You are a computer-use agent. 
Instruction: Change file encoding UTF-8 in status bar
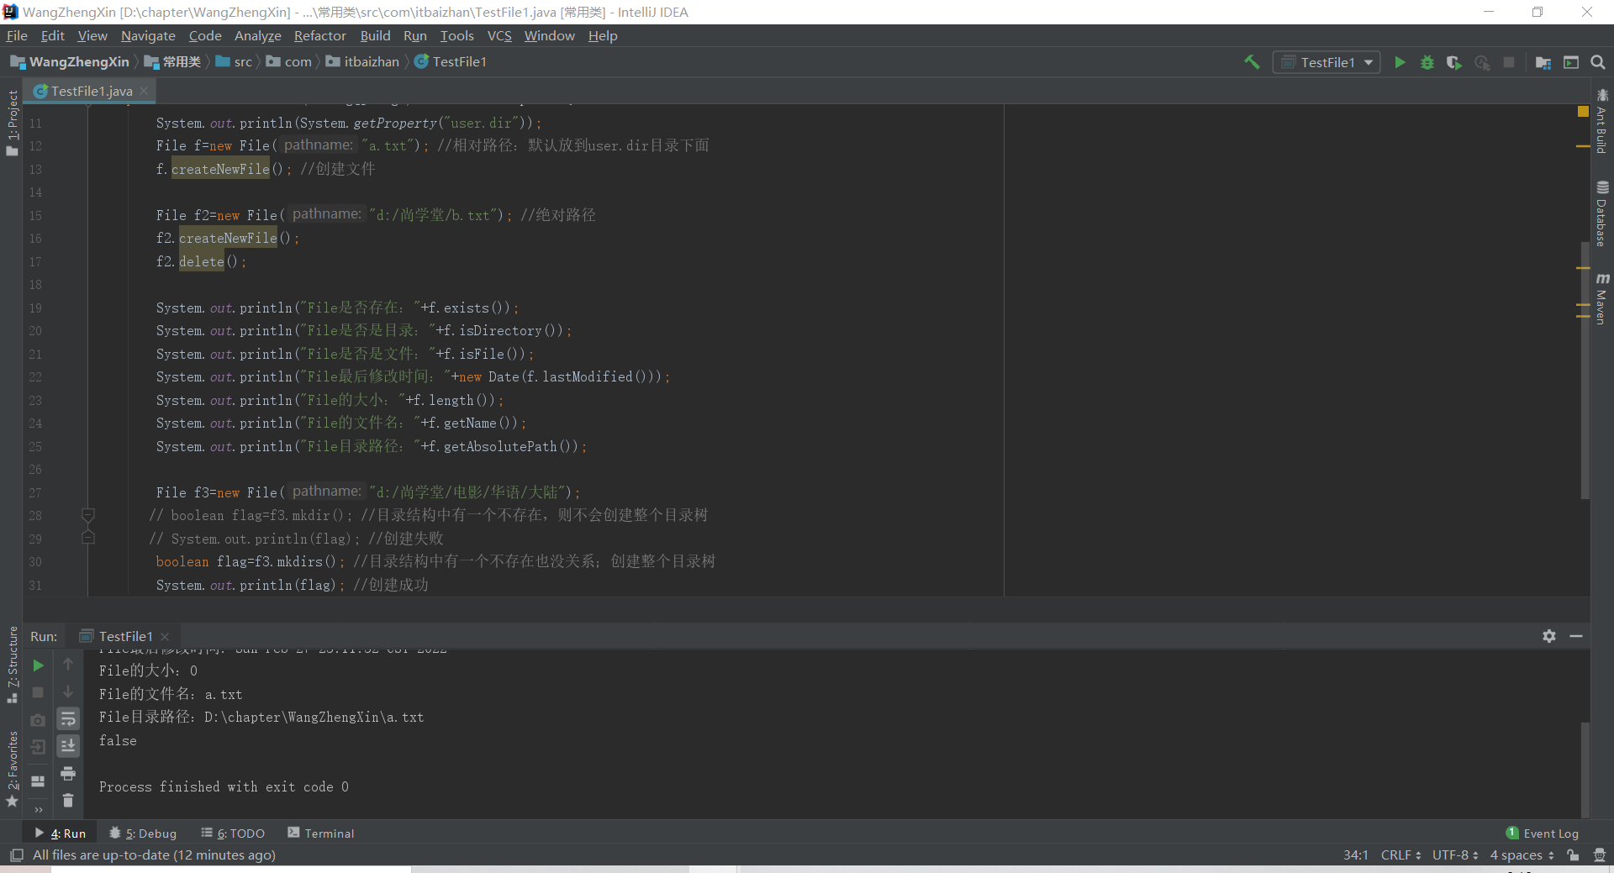[1455, 855]
